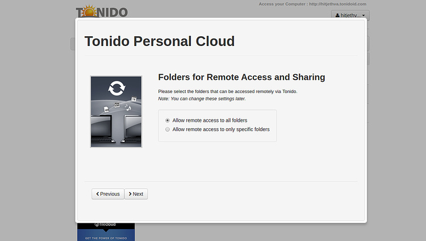Image resolution: width=426 pixels, height=241 pixels.
Task: Click the calendar icon in the illustration
Action: coord(134,98)
